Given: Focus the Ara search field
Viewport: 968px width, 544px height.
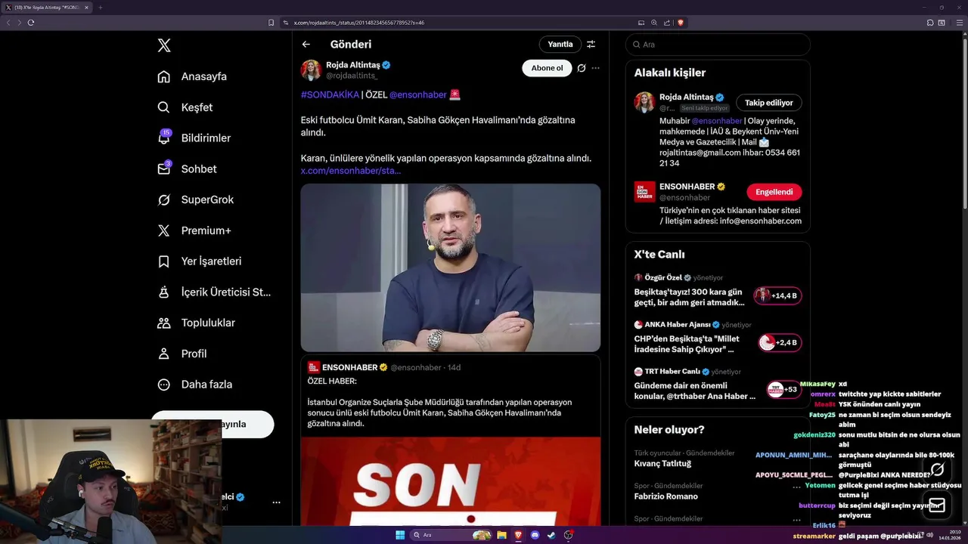Looking at the screenshot, I should 718,45.
